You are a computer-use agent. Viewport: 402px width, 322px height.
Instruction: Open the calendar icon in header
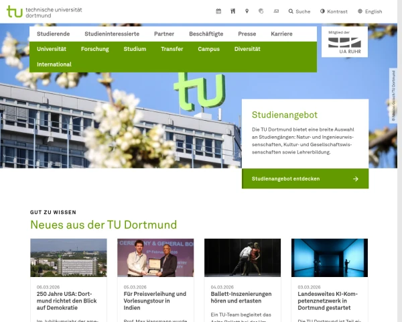point(218,11)
